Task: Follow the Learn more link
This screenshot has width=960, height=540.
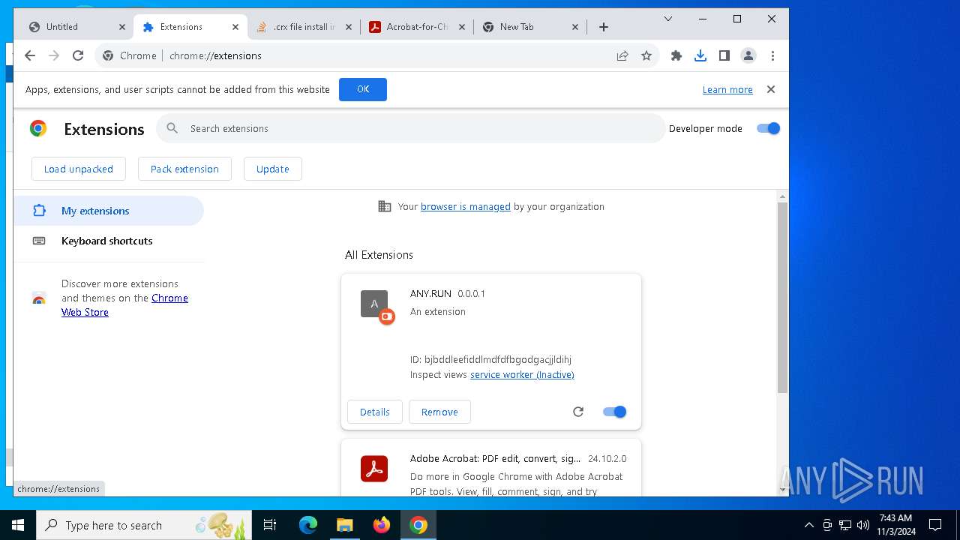Action: 727,89
